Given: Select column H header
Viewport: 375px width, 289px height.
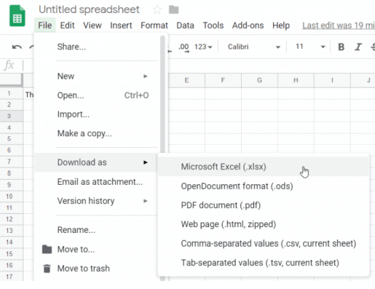Looking at the screenshot, I should coord(296,80).
